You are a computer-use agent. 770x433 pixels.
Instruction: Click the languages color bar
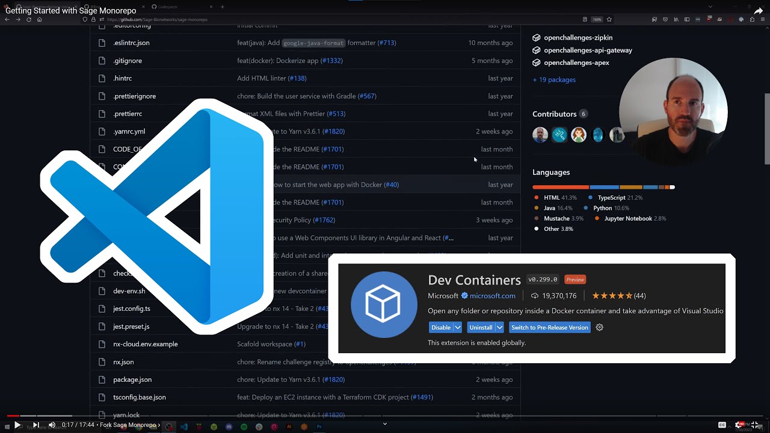pos(603,187)
